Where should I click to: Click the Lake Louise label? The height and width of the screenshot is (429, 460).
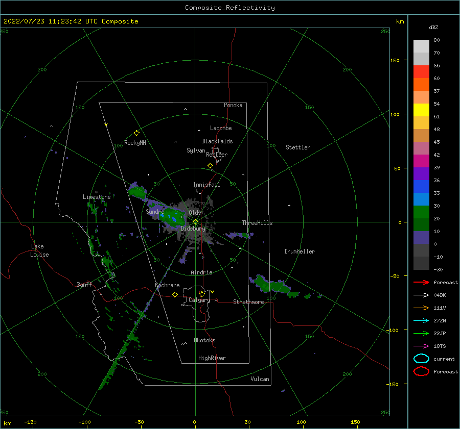(x=39, y=250)
